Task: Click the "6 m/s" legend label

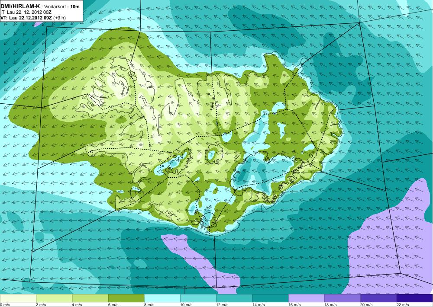Action: [x=113, y=305]
